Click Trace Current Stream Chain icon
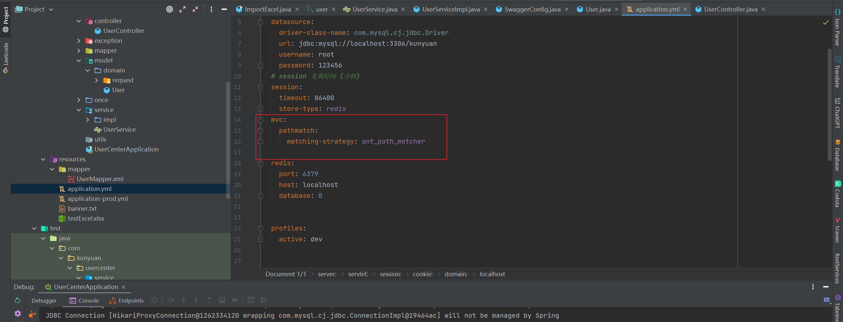The image size is (843, 322). [x=264, y=300]
